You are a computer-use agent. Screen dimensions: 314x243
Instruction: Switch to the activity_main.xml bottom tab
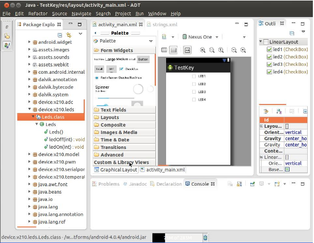[163, 170]
